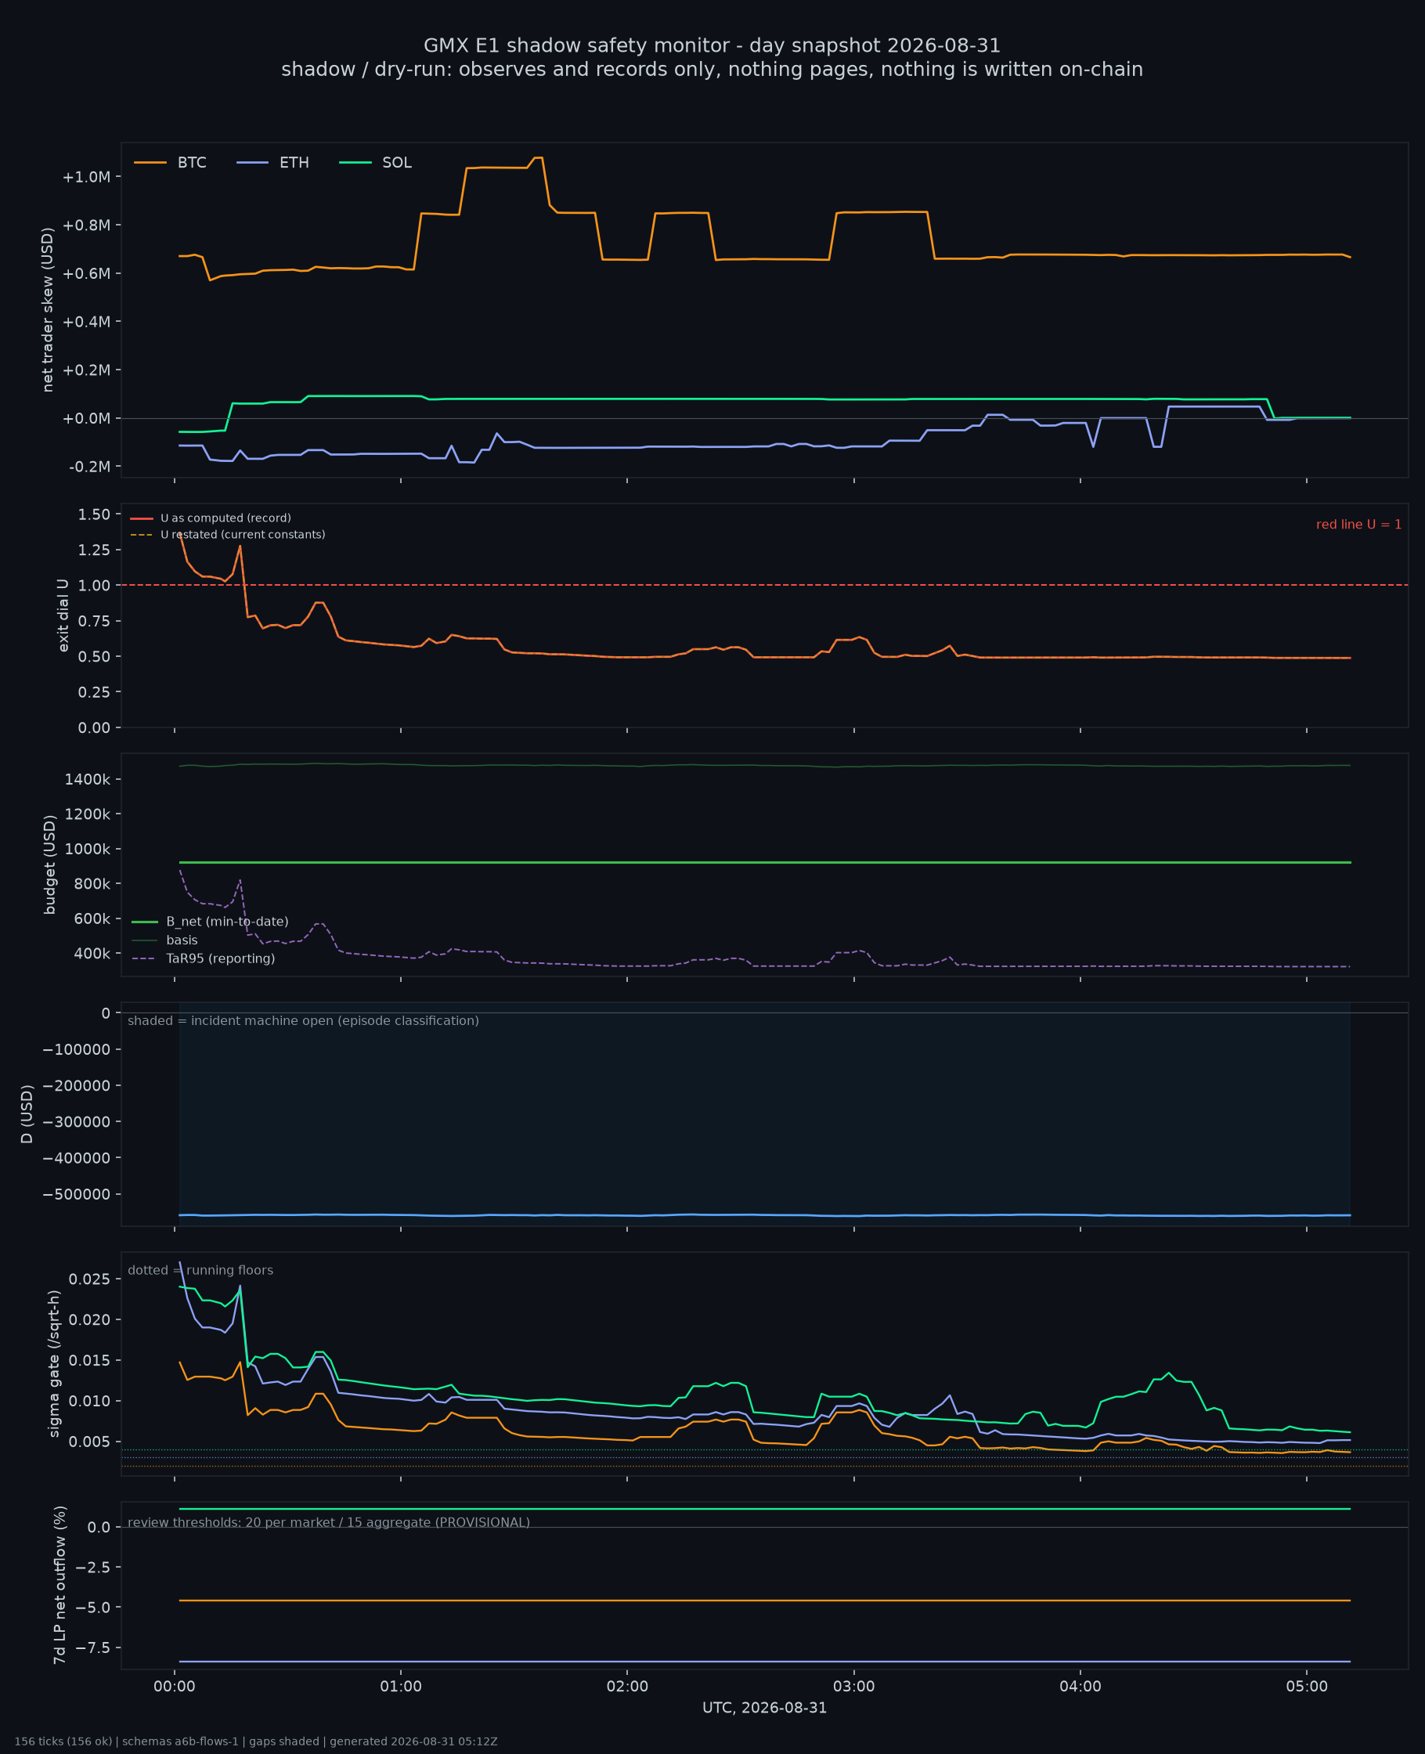Viewport: 1425px width, 1754px height.
Task: Click the '800k' budget tick label
Action: (92, 884)
